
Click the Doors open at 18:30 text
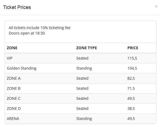pyautogui.click(x=27, y=33)
